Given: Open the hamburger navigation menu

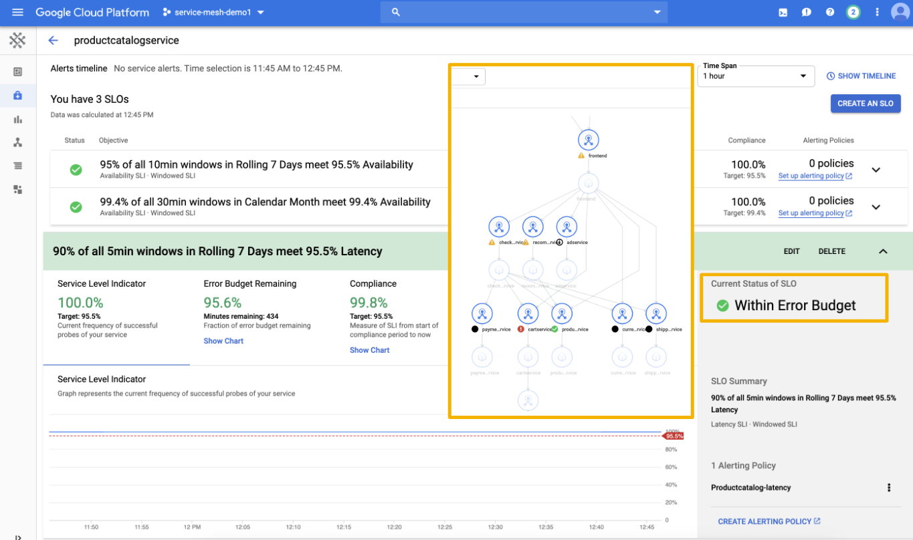Looking at the screenshot, I should pos(17,12).
